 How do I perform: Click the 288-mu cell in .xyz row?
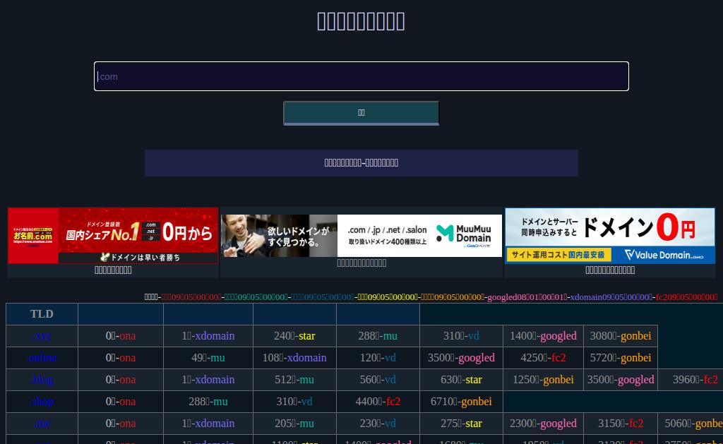[x=378, y=336]
